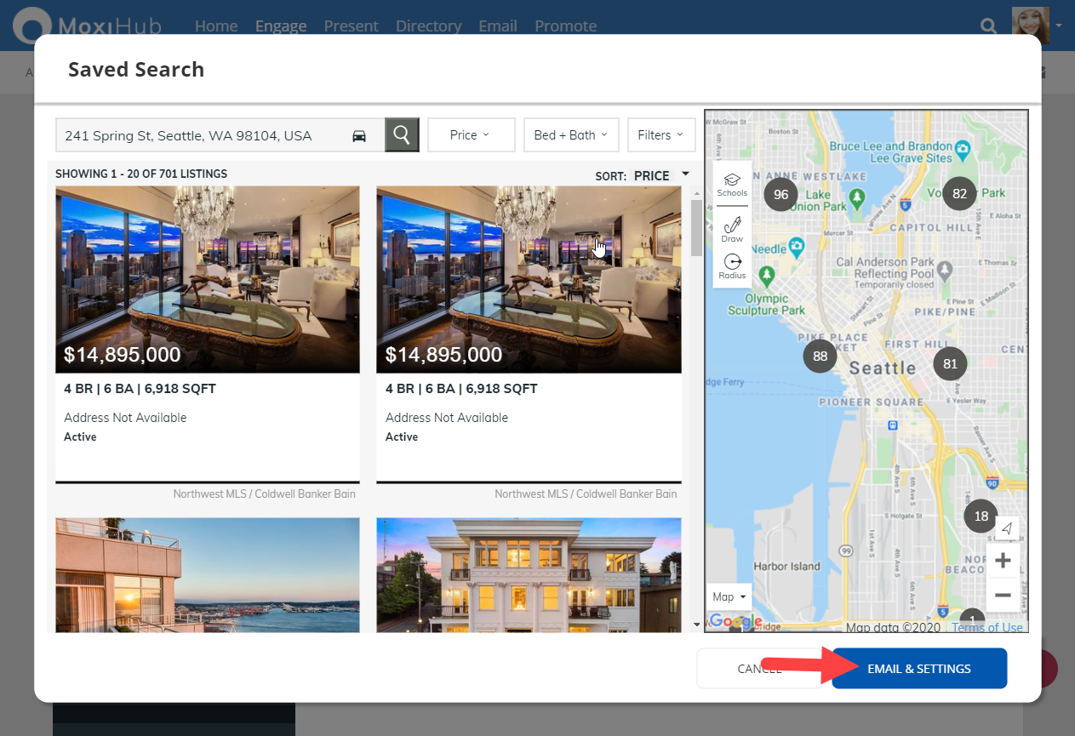Screen dimensions: 1075x736
Task: Activate the Draw tool on map
Action: (731, 230)
